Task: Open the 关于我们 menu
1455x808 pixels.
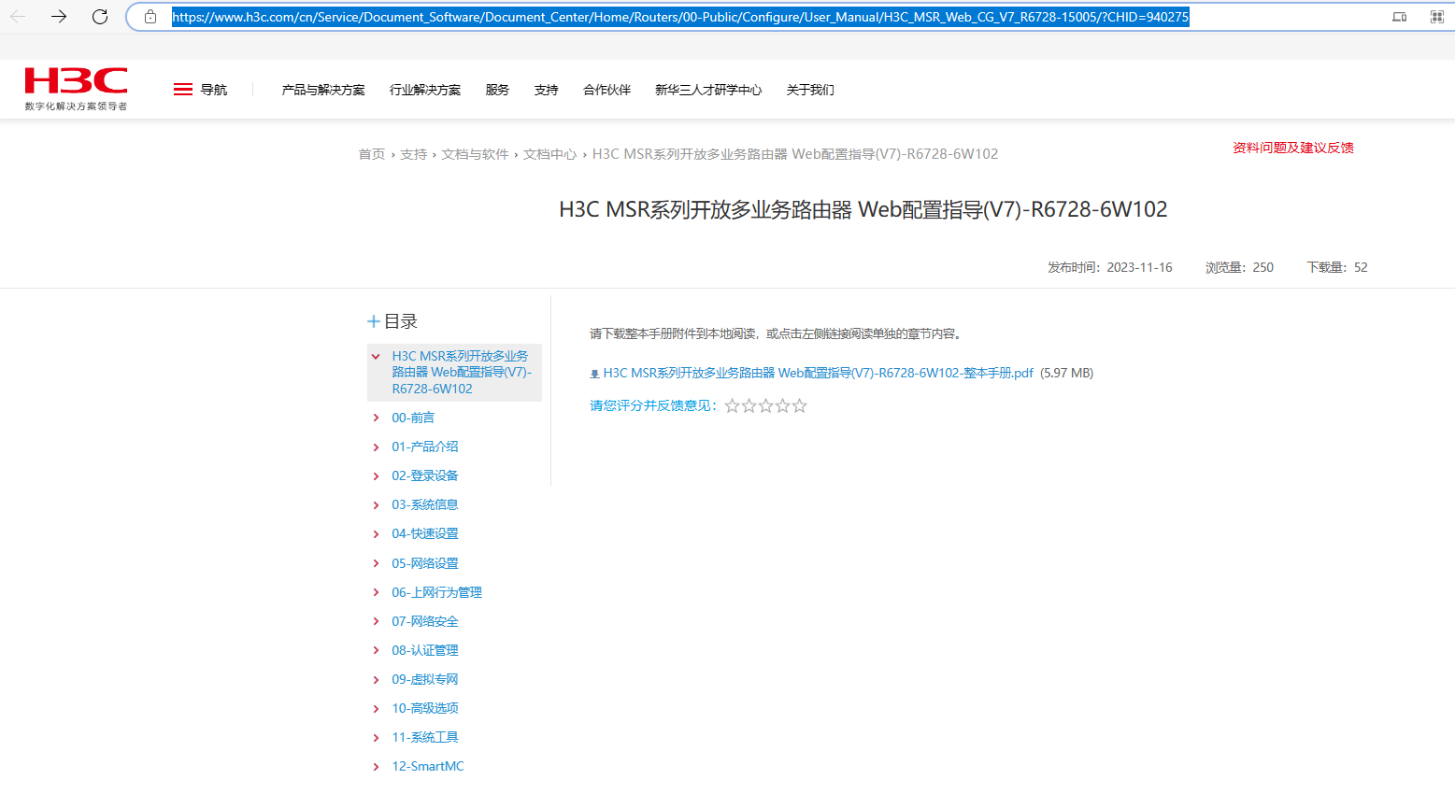Action: click(810, 90)
